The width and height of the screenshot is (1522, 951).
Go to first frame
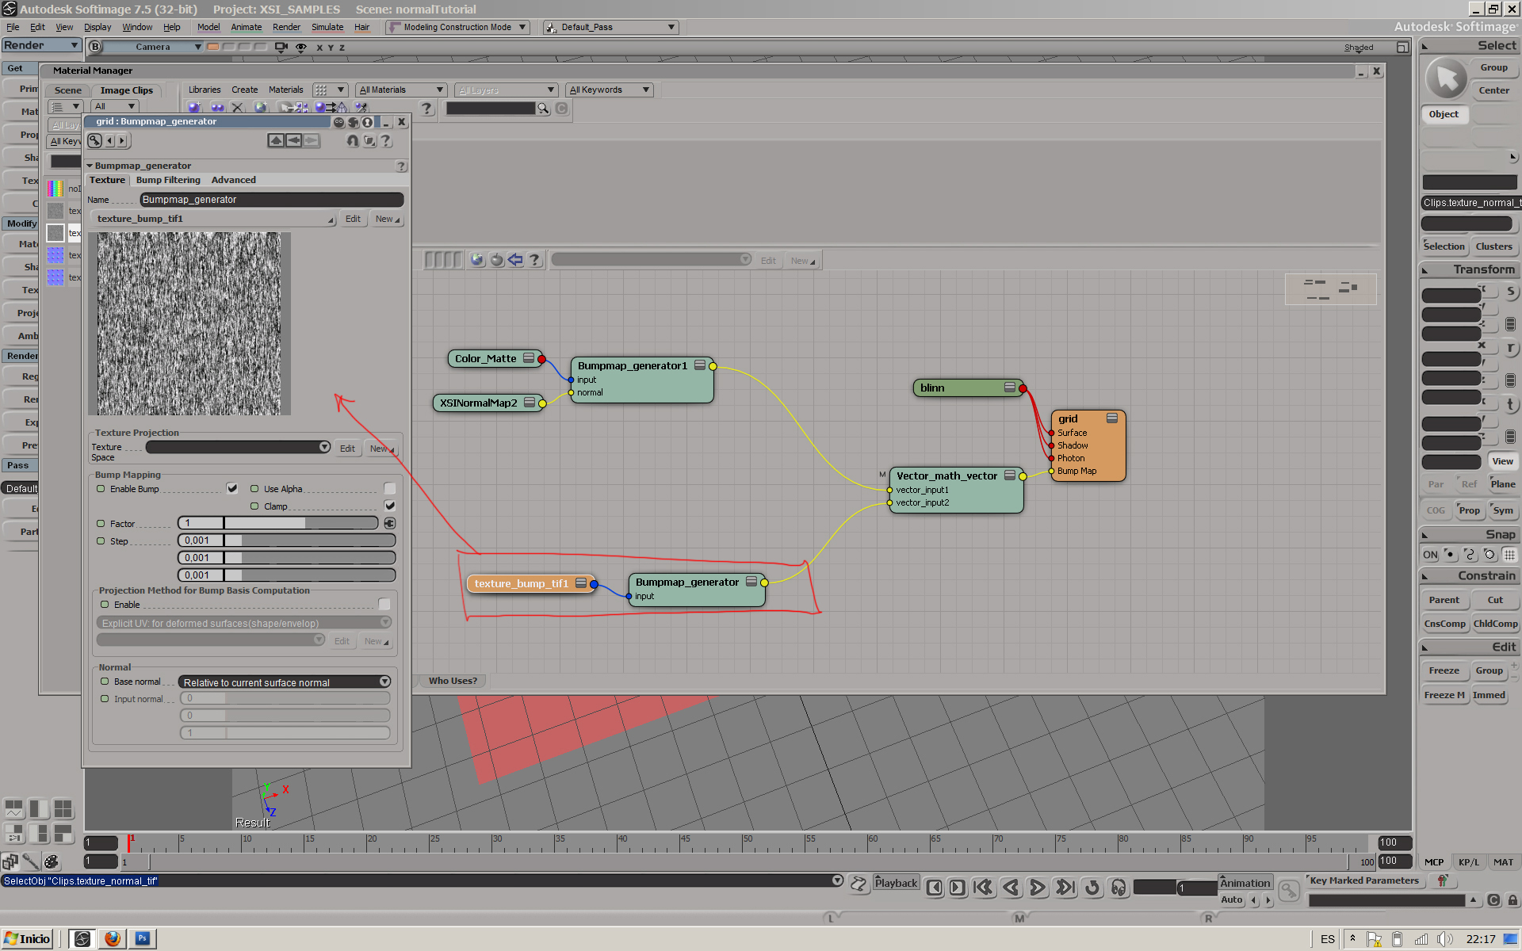tap(983, 888)
